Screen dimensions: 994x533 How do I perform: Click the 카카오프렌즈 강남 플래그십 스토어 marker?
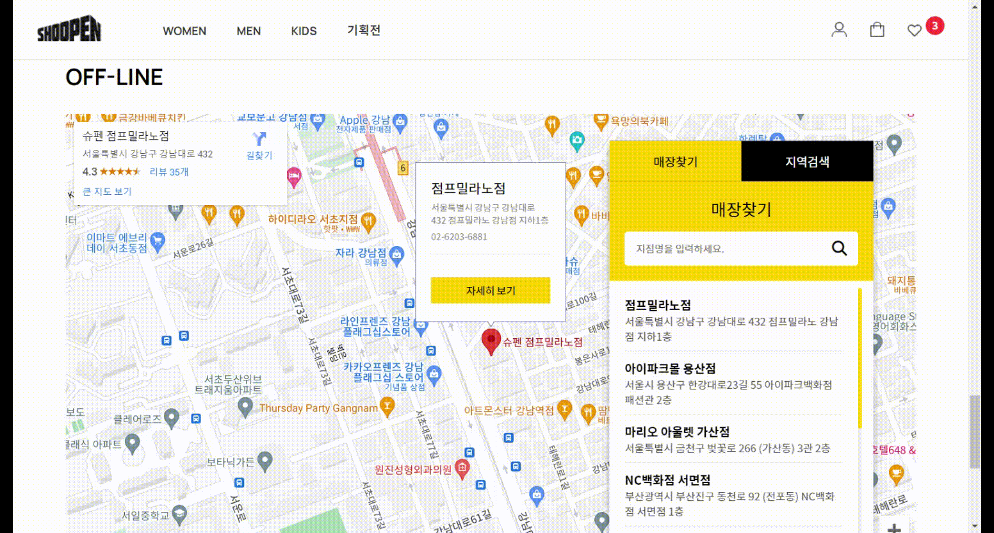[x=434, y=376]
